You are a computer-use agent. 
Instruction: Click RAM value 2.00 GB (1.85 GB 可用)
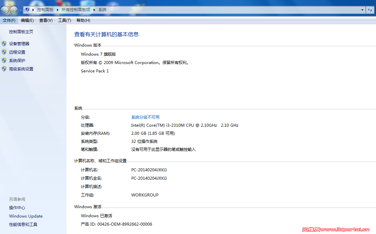click(153, 133)
